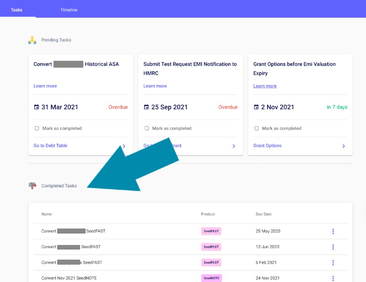Click the calendar icon beside 2 Nov 2021

[x=257, y=107]
